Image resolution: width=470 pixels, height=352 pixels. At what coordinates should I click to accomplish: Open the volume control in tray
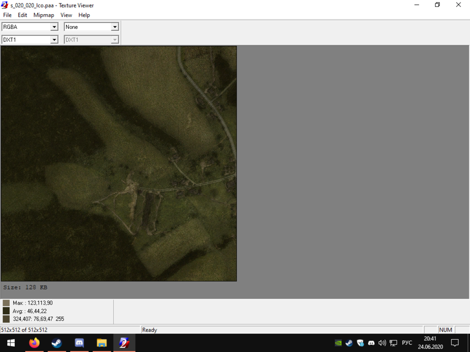tap(382, 343)
